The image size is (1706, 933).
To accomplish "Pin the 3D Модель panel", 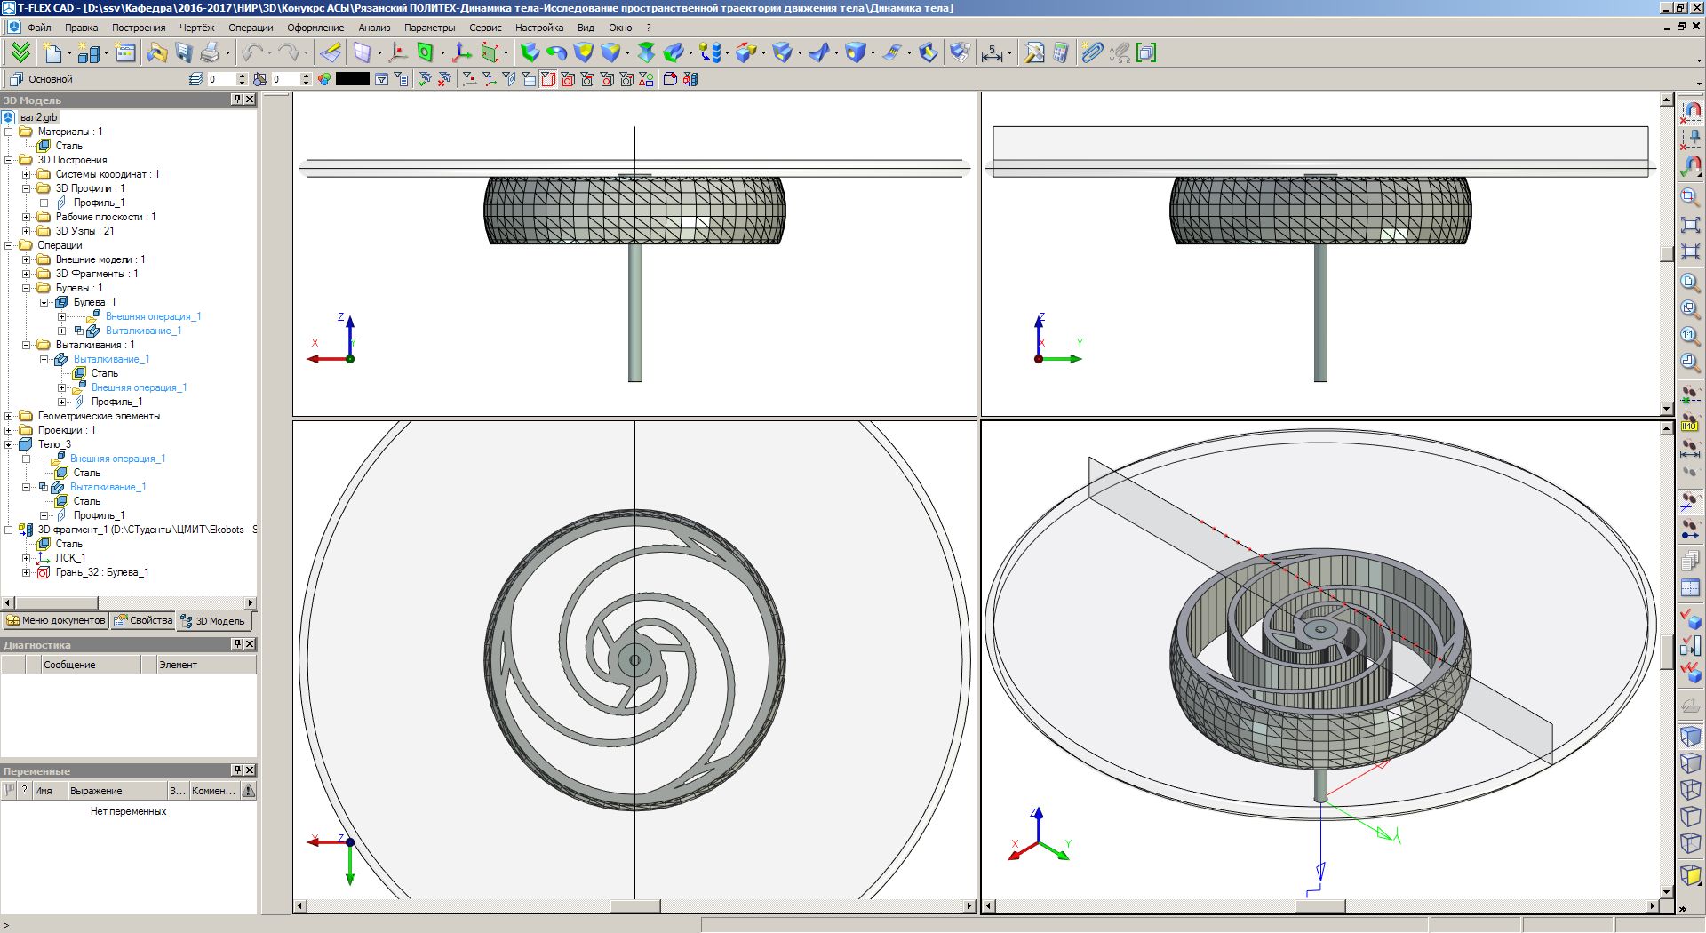I will pos(237,100).
